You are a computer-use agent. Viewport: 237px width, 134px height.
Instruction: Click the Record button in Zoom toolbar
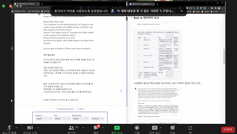pos(137,128)
